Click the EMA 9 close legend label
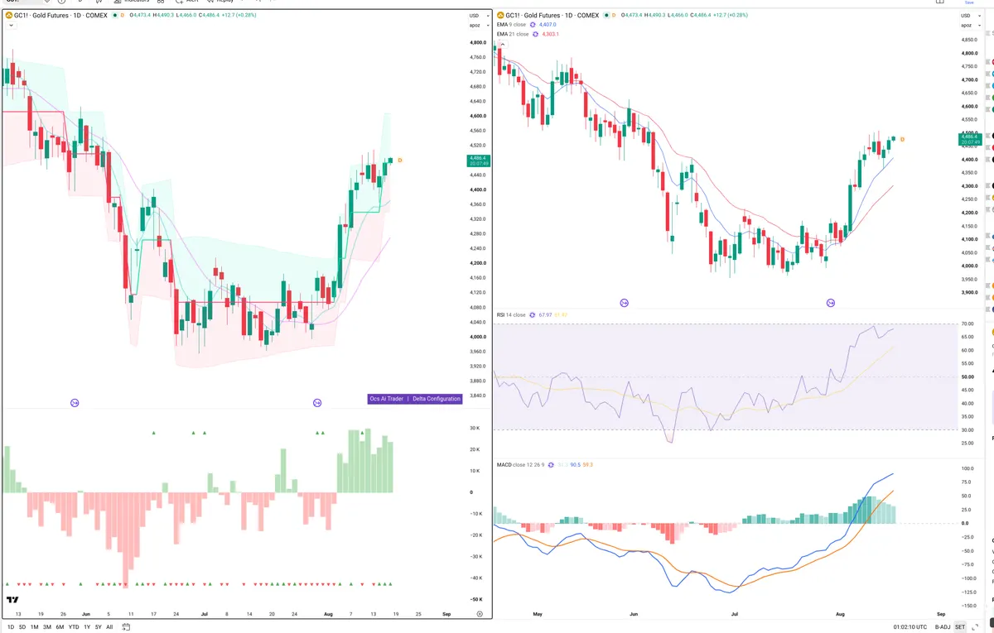This screenshot has width=994, height=633. point(512,25)
